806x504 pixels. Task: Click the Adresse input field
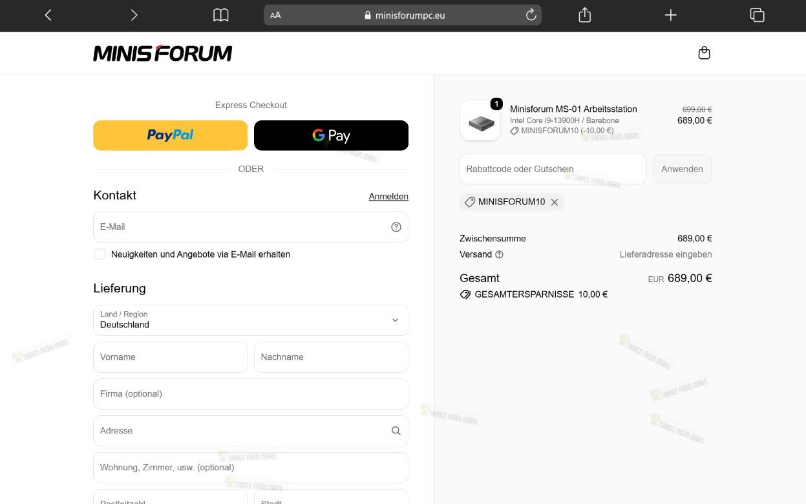pyautogui.click(x=251, y=431)
